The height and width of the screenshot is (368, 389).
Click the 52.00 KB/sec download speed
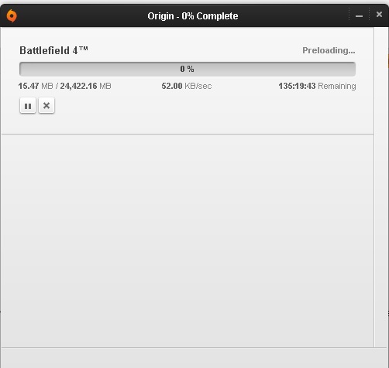187,86
